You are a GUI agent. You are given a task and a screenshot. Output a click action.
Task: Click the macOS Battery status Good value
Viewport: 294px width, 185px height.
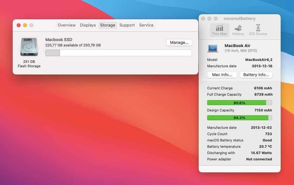267,140
